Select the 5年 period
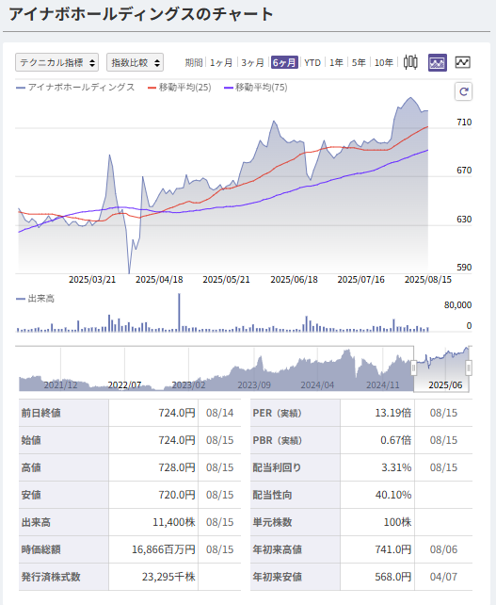 pyautogui.click(x=359, y=62)
